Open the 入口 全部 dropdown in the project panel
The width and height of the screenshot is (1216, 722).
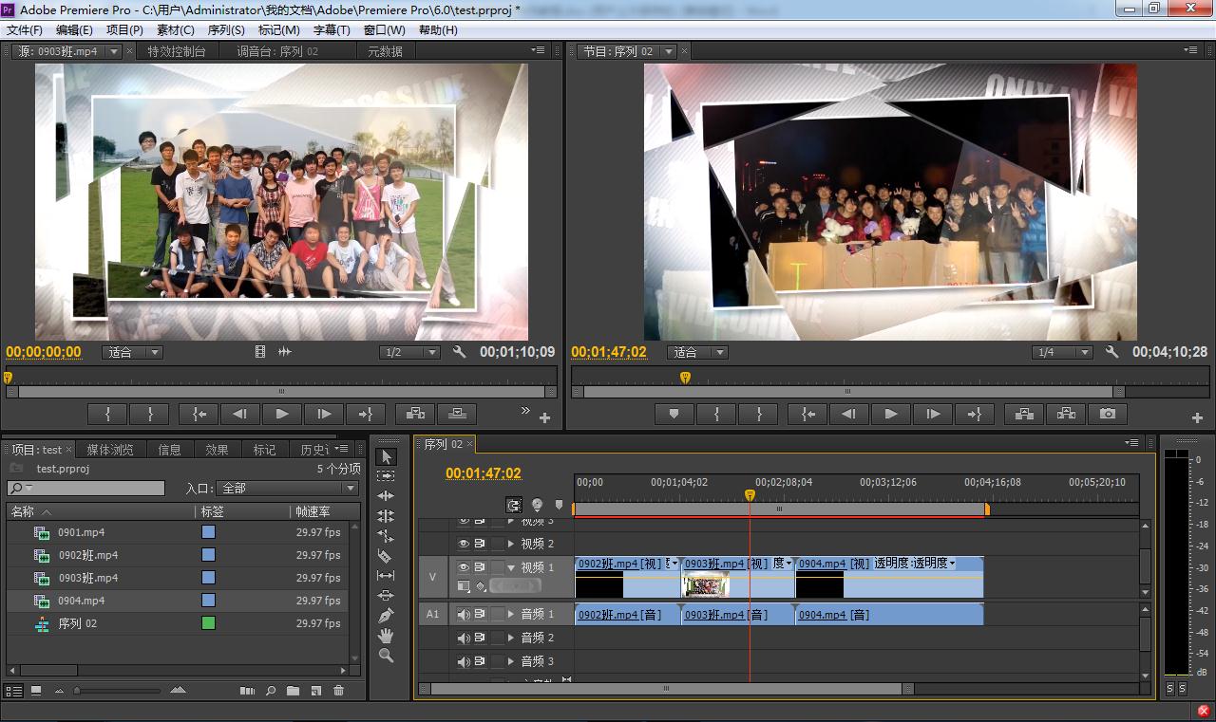[x=288, y=488]
